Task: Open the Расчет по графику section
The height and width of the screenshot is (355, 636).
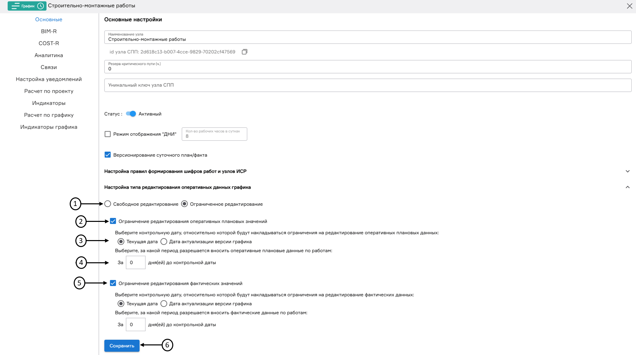Action: tap(49, 115)
